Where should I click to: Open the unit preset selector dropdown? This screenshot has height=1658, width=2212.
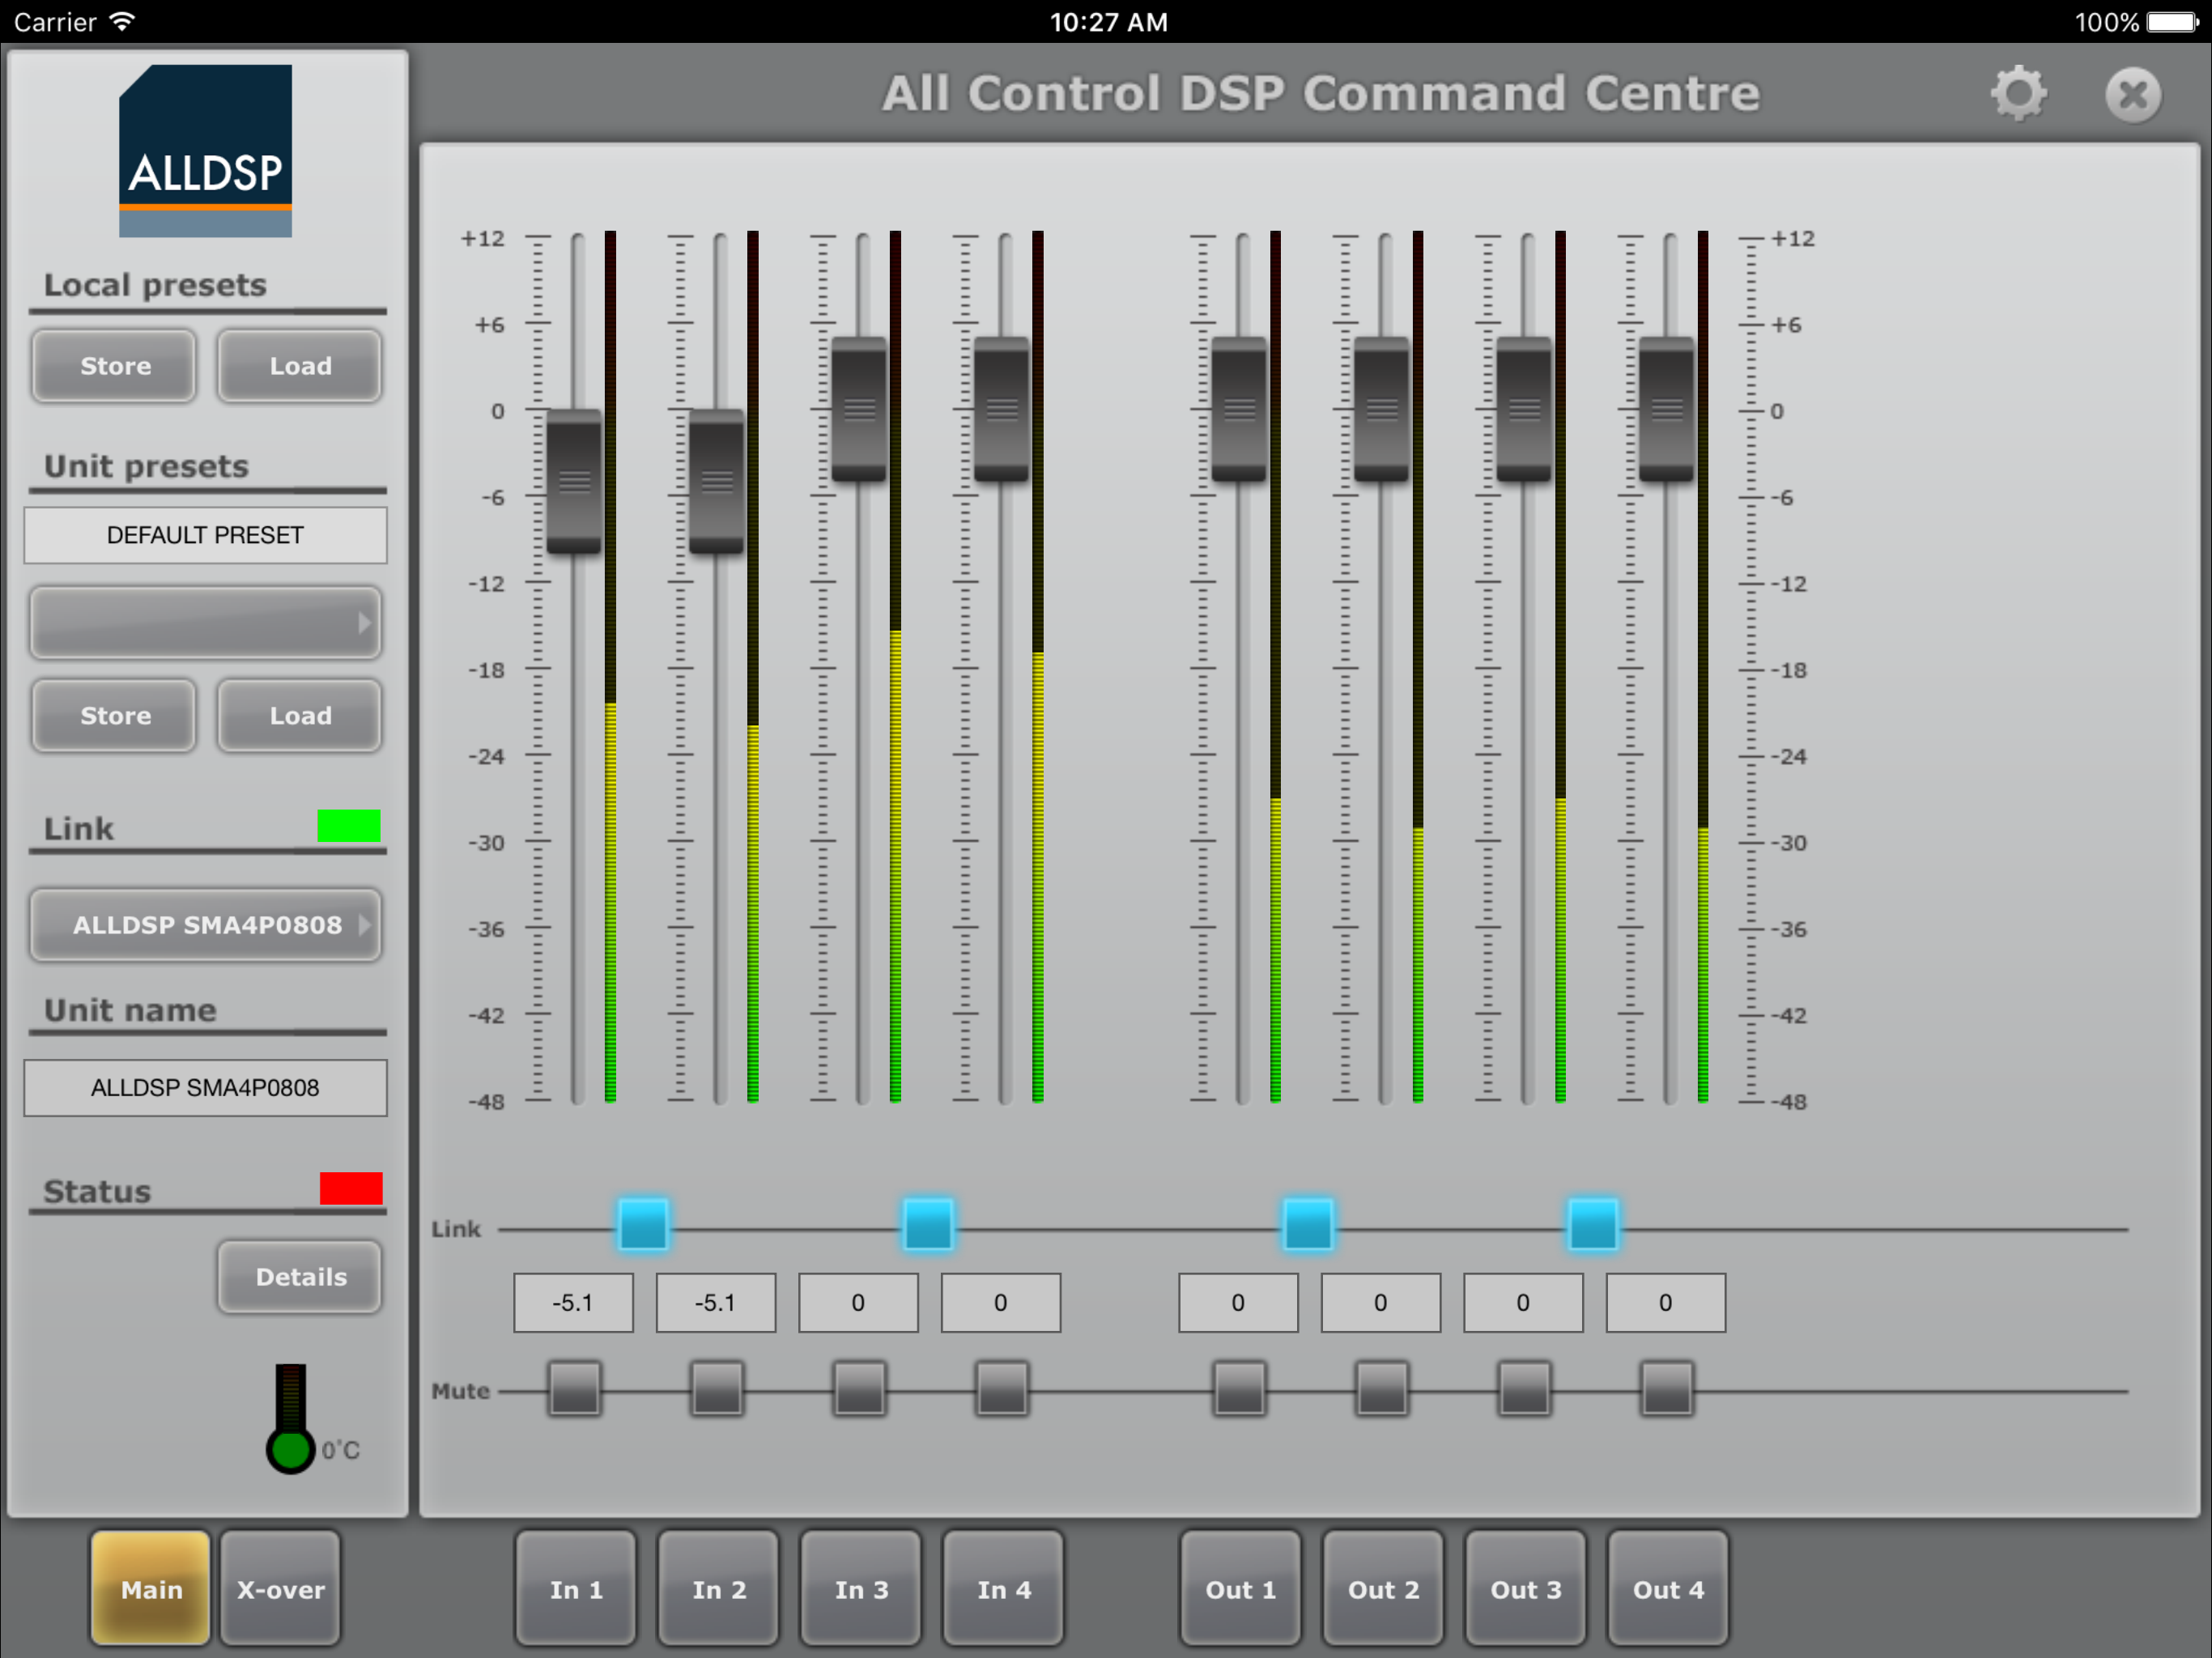coord(205,623)
